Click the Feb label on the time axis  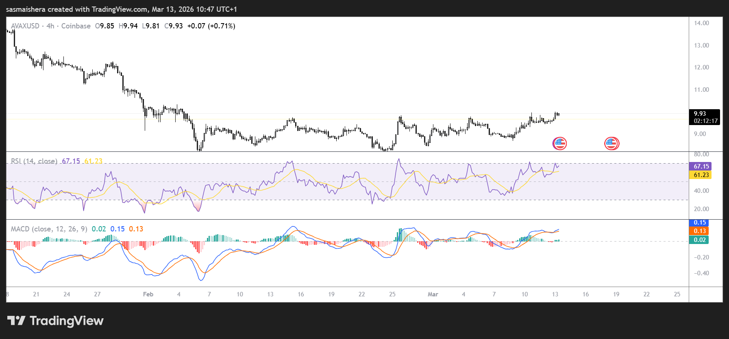point(148,294)
